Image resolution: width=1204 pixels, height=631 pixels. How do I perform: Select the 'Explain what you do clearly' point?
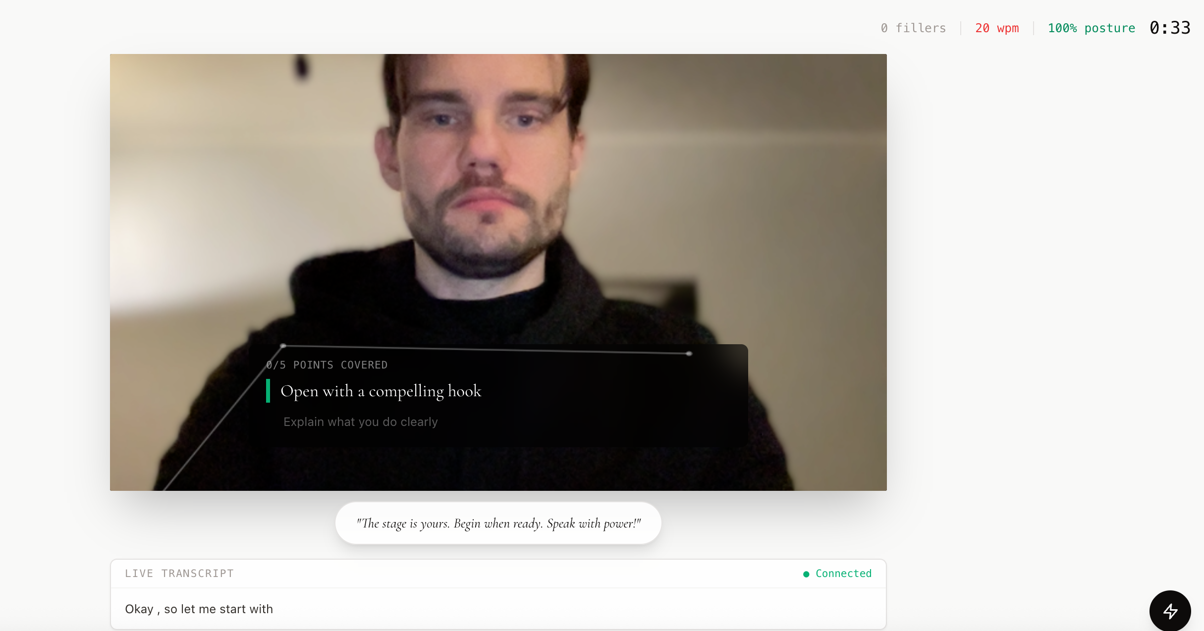(360, 421)
